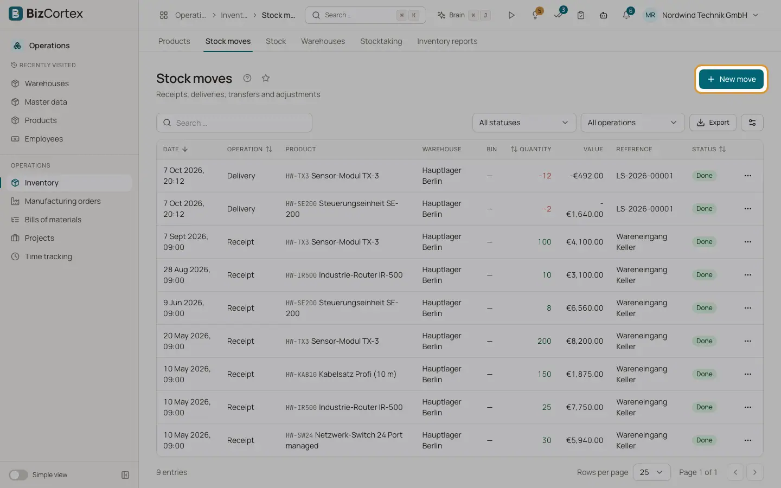Open the table view settings icon
The image size is (781, 488).
752,123
